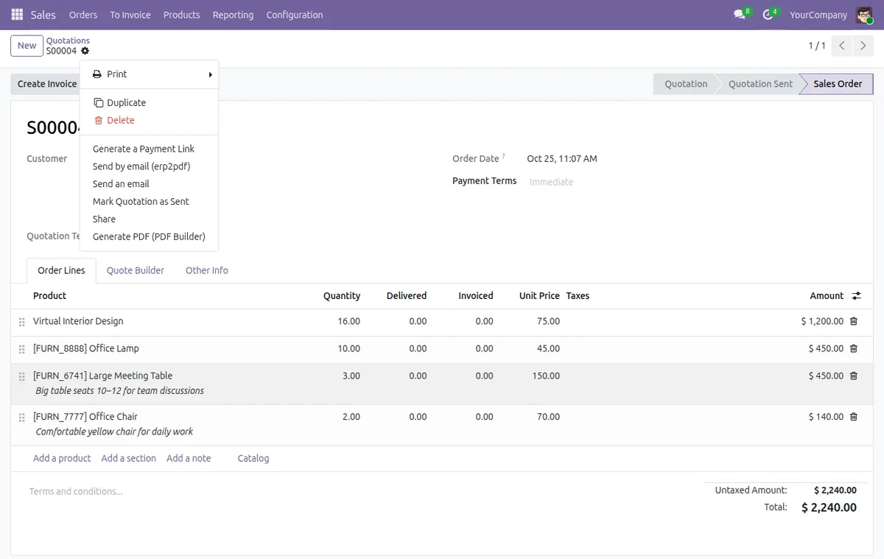Screen dimensions: 884x559
Task: Click the Add a product link
Action: coord(62,458)
